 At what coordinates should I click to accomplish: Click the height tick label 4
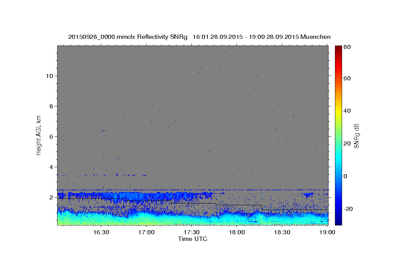click(51, 167)
